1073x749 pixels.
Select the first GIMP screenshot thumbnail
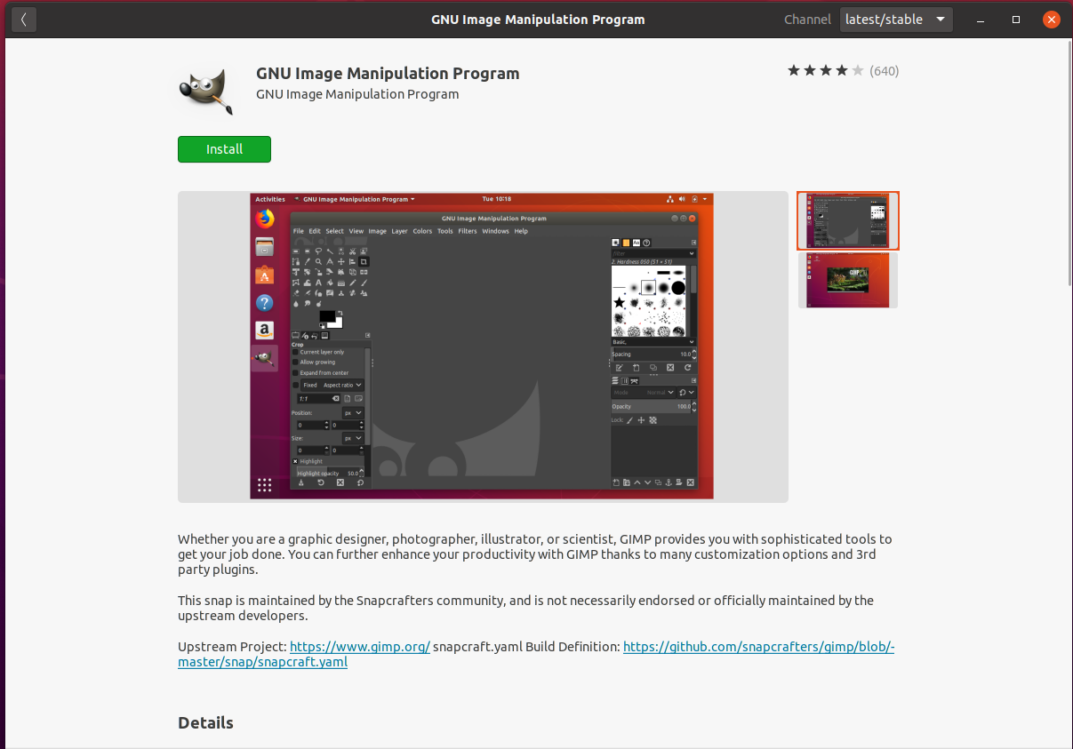coord(848,220)
